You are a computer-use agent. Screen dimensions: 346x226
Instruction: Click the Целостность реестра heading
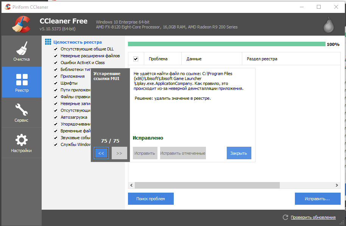(x=78, y=42)
